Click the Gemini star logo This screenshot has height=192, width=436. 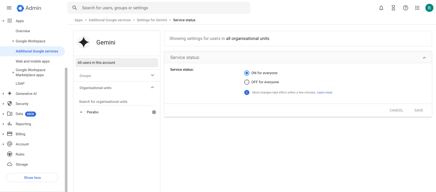pyautogui.click(x=84, y=42)
